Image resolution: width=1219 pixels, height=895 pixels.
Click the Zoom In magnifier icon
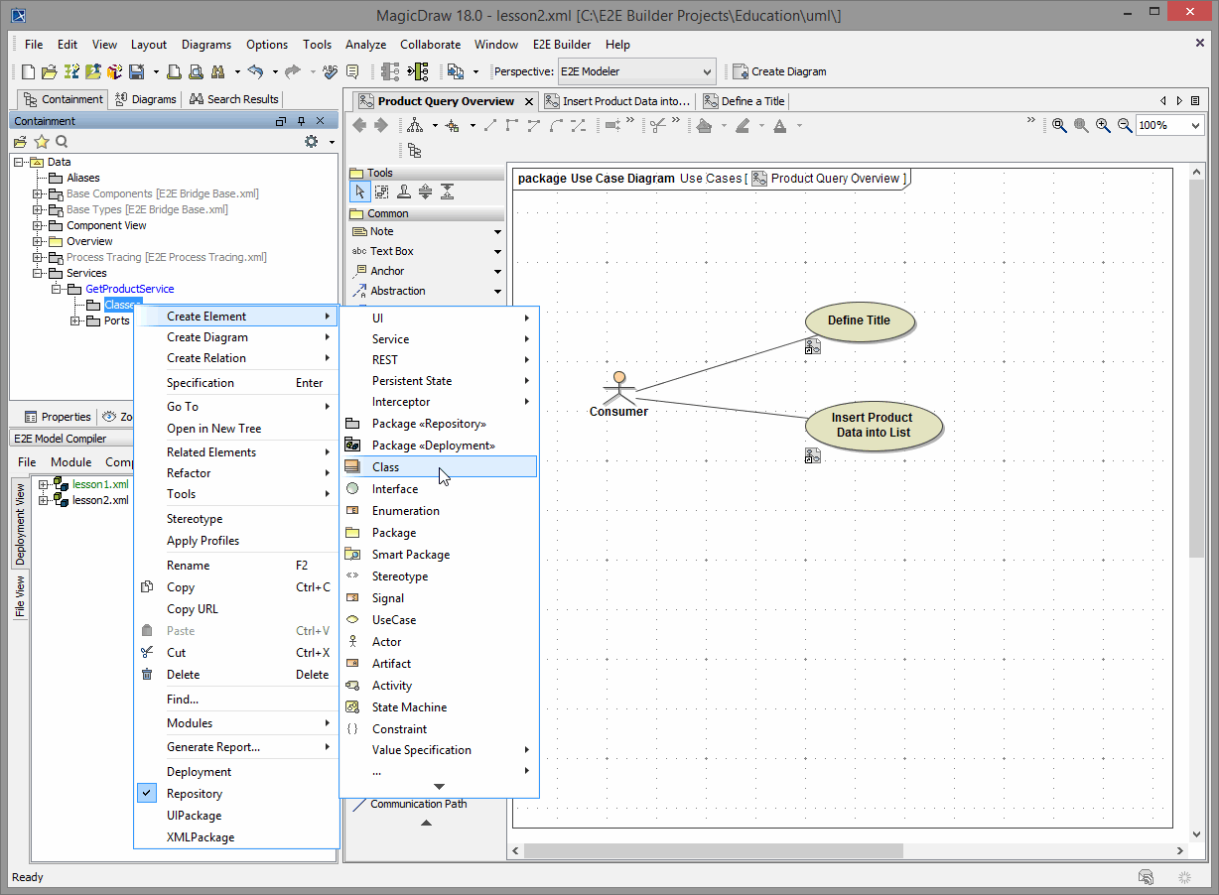[x=1103, y=126]
